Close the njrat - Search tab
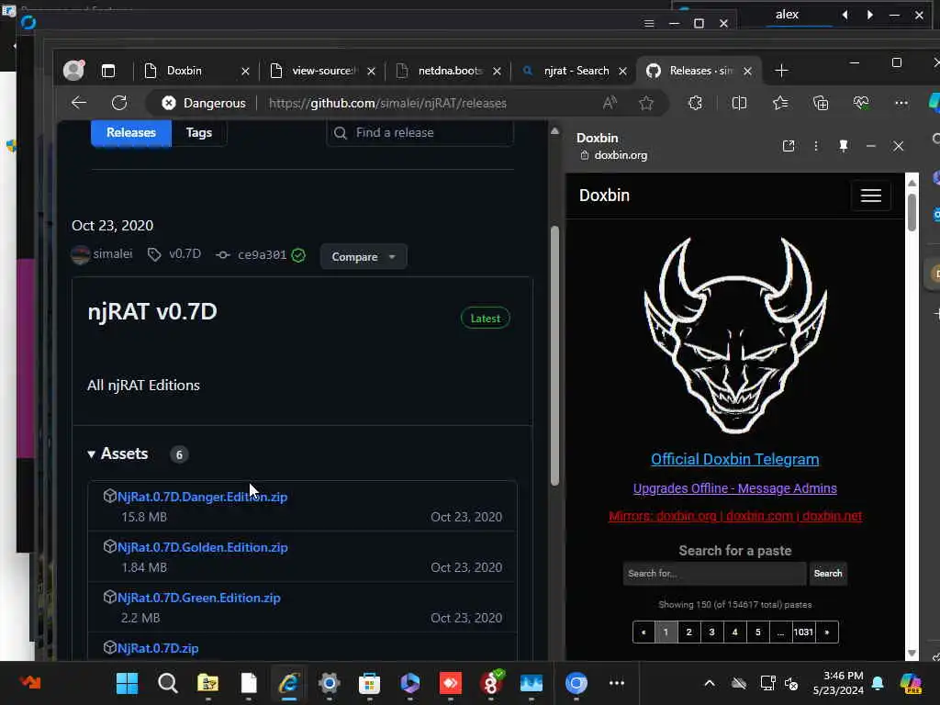This screenshot has width=940, height=705. point(623,71)
